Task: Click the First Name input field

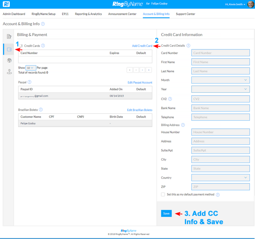Action: [x=220, y=62]
